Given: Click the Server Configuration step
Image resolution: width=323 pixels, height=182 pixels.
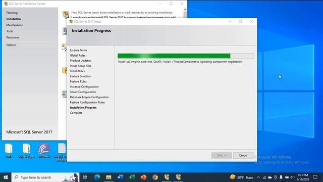Looking at the screenshot, I should click(83, 92).
